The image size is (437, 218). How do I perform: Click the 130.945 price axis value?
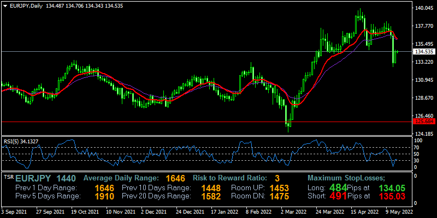pyautogui.click(x=424, y=80)
